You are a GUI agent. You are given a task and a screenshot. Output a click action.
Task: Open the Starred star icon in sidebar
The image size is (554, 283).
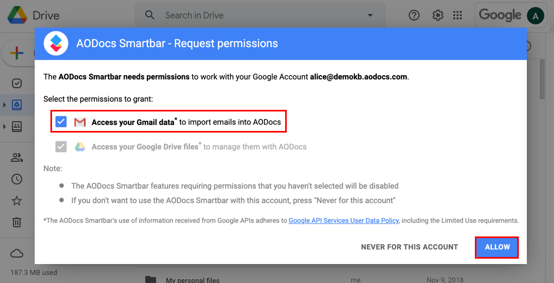(x=17, y=201)
